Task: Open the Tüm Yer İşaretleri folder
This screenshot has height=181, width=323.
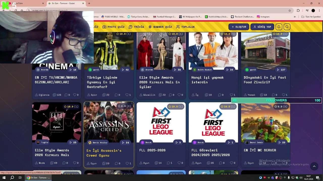Action: pos(311,17)
